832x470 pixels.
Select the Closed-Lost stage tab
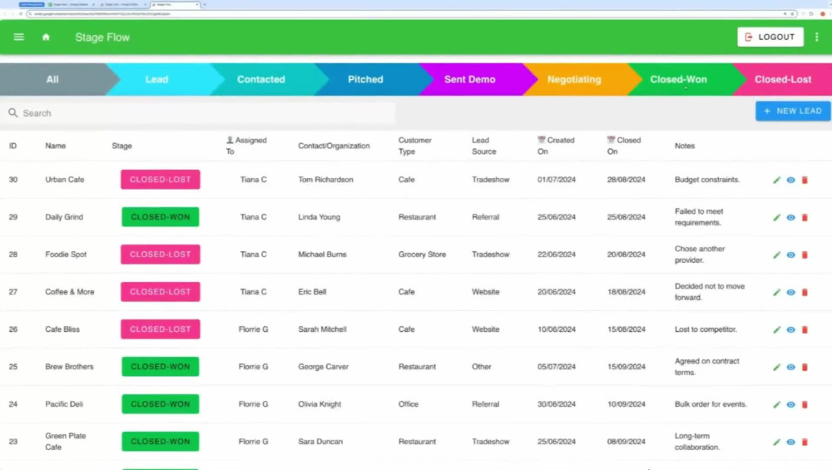[x=783, y=80]
